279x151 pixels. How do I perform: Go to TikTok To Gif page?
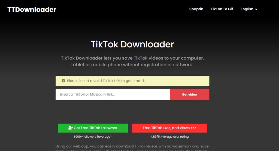point(222,9)
